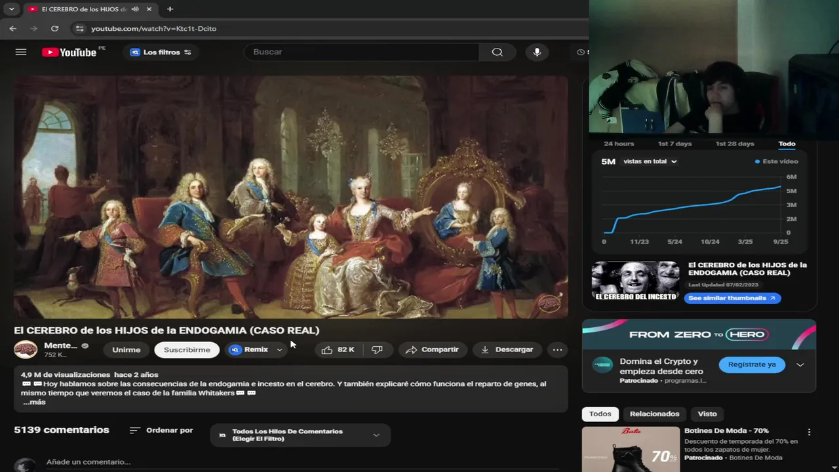Open site information icon in address bar

point(79,28)
